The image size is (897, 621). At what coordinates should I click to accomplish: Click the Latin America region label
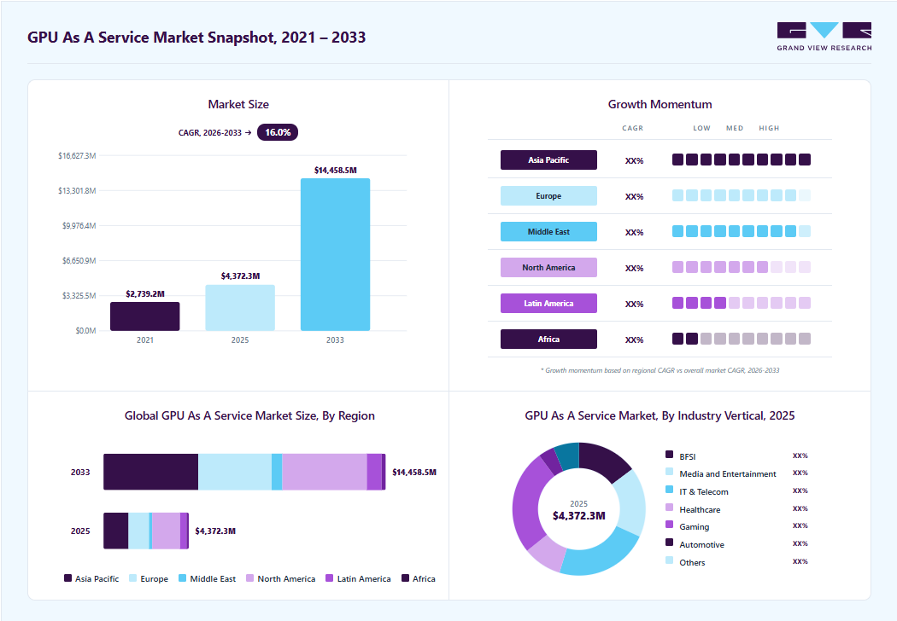[x=548, y=304]
